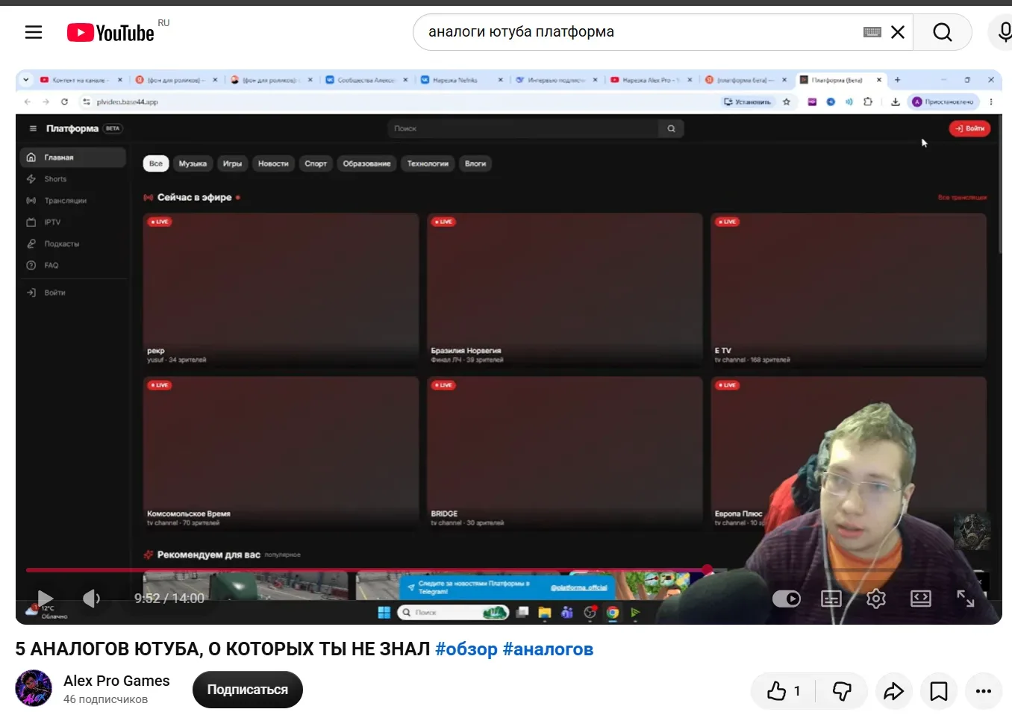Share the video with the arrow icon
Image resolution: width=1012 pixels, height=715 pixels.
pyautogui.click(x=893, y=691)
